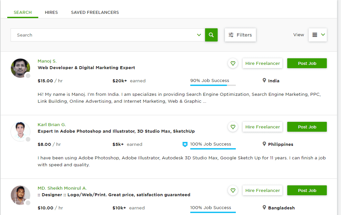Expand the search box dropdown arrow
This screenshot has height=215, width=341.
pyautogui.click(x=199, y=35)
